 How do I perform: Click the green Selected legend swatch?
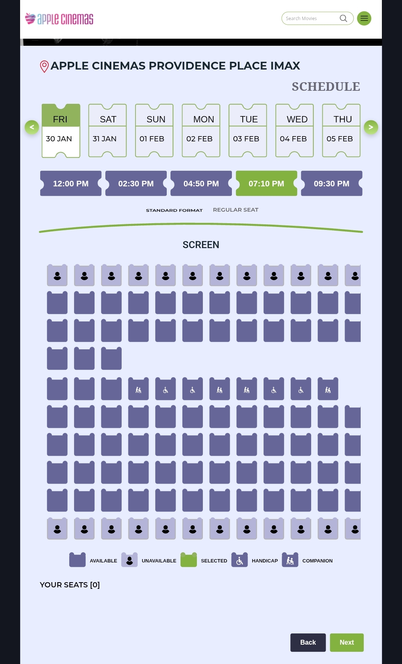[189, 560]
